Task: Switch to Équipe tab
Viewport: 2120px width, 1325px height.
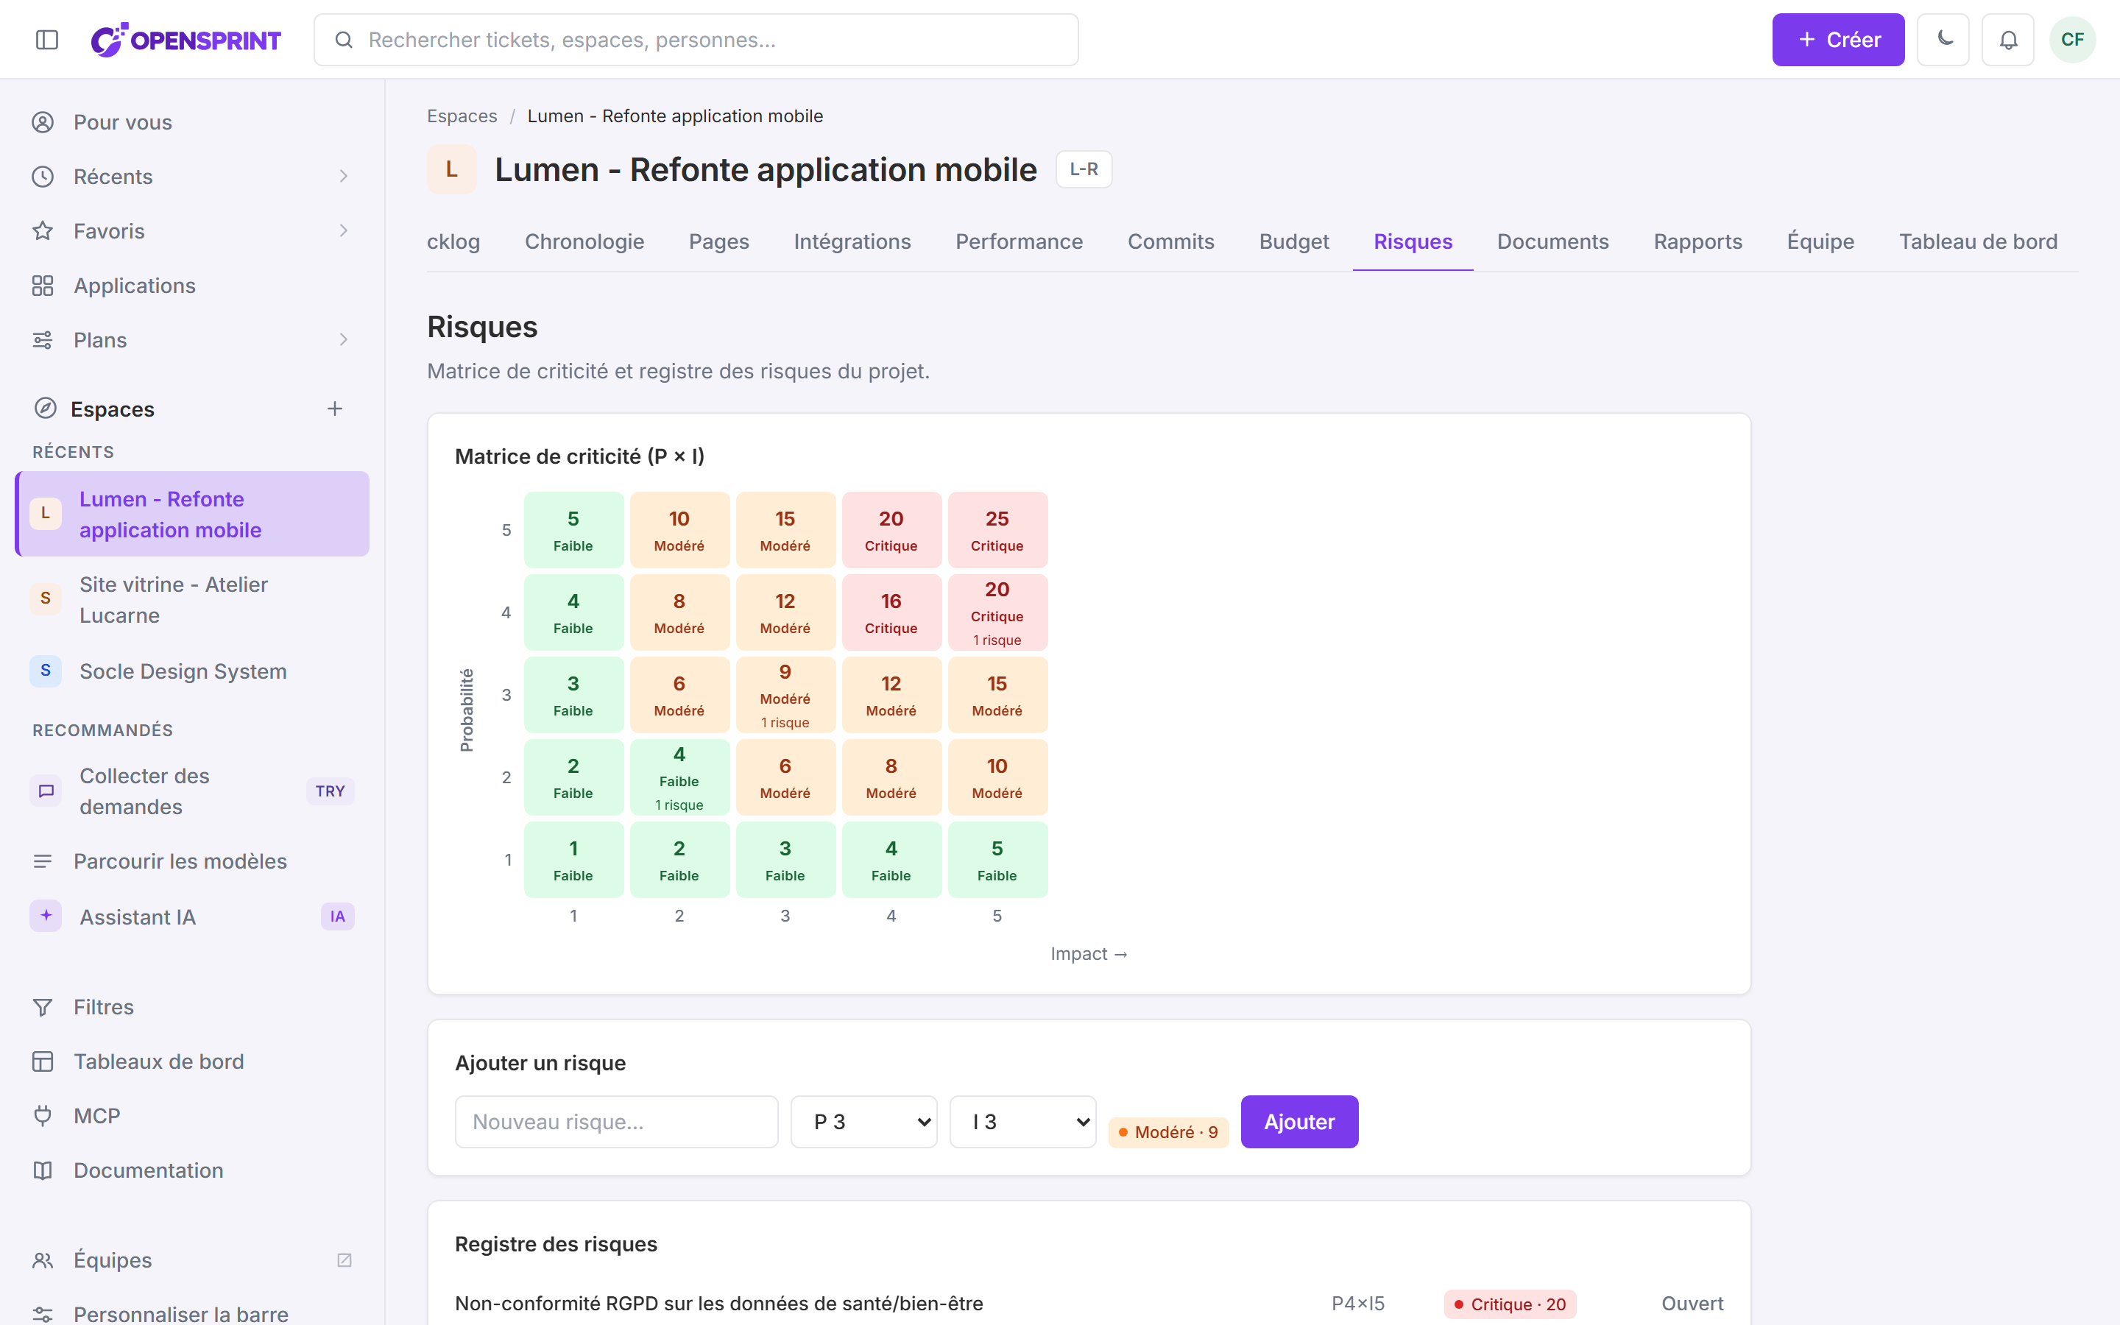Action: point(1820,241)
